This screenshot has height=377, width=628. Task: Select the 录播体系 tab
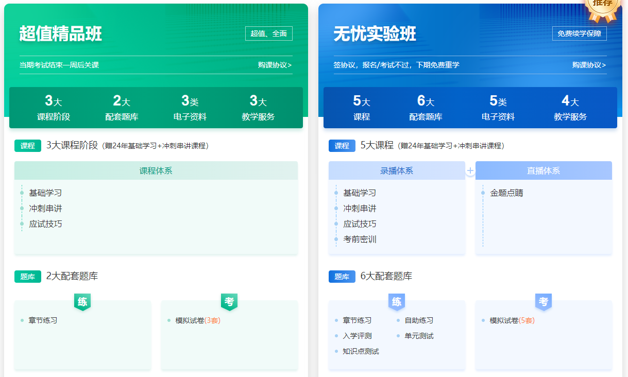(x=397, y=170)
